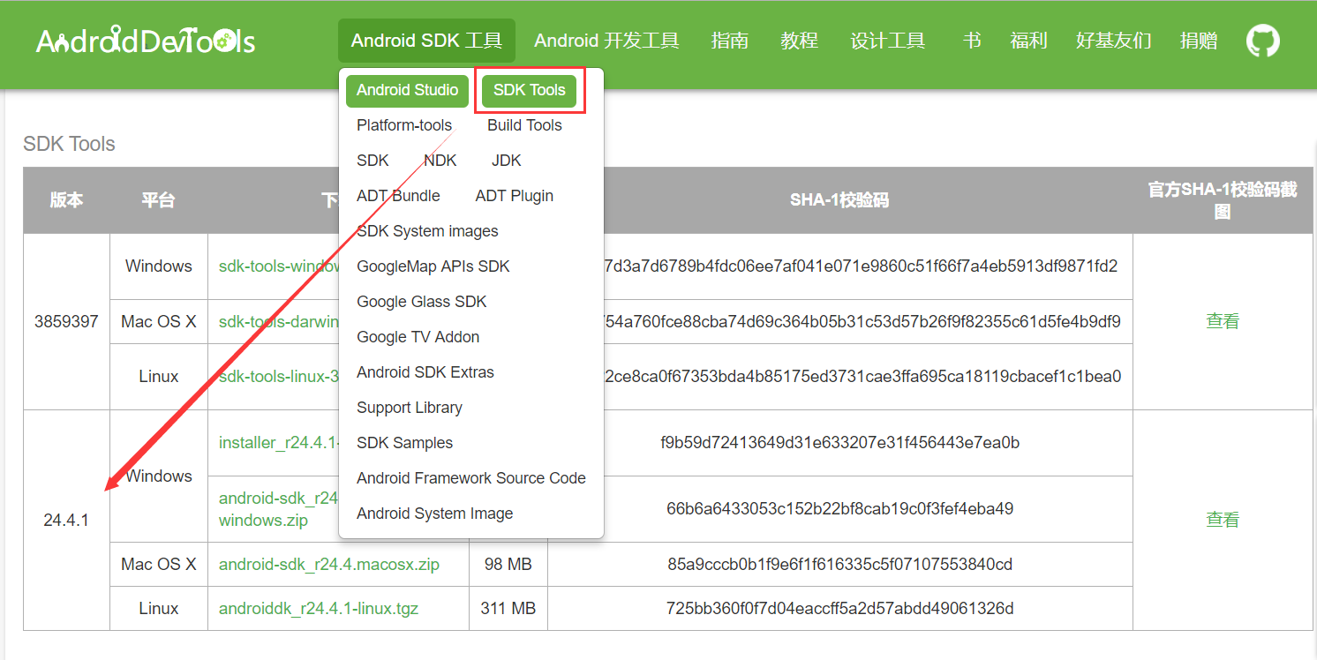Click SHA-1 hash 85a9cccb0b1f9e6f1f616335c5f07107553840cd
The width and height of the screenshot is (1317, 660).
(839, 565)
